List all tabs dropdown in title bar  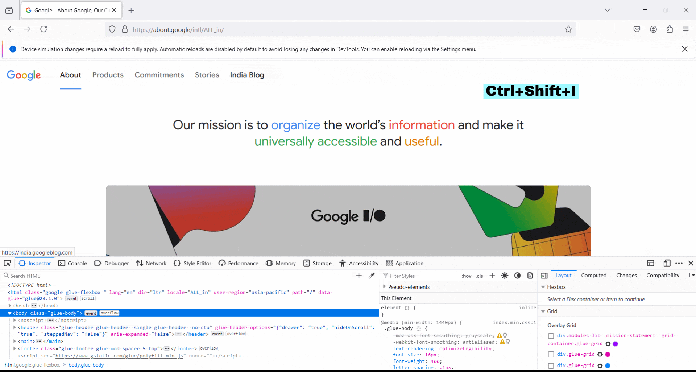[x=608, y=10]
